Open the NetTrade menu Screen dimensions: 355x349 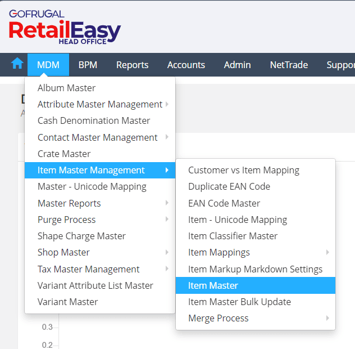[x=289, y=65]
